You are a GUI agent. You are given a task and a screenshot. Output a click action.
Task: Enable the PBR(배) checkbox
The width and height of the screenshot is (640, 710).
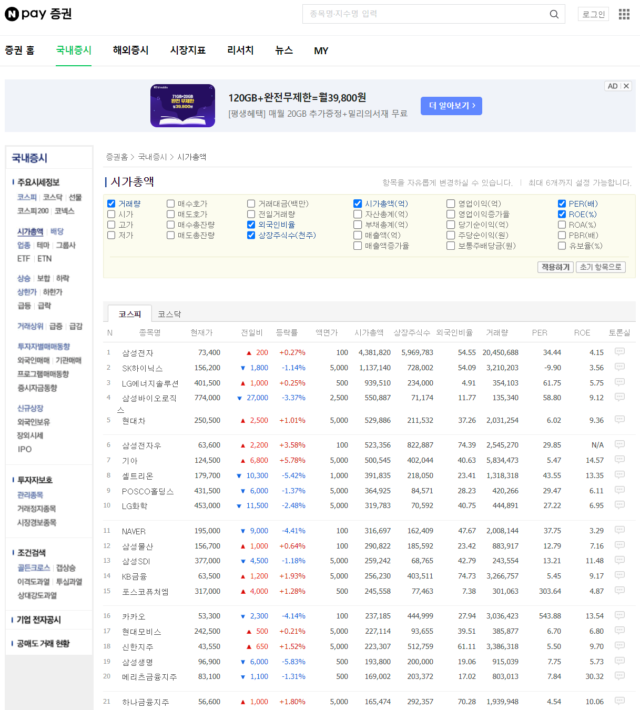click(x=562, y=235)
